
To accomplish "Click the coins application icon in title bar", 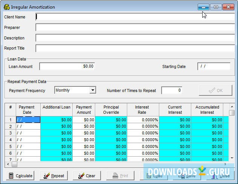I will (x=7, y=7).
